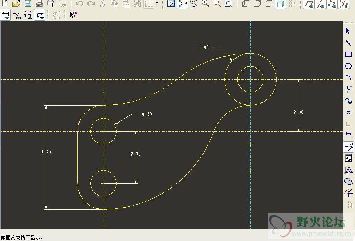
Task: Select the Circle sketch tool
Action: (x=348, y=66)
